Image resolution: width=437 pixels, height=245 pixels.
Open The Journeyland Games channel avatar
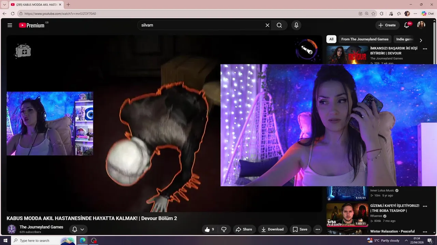12,229
